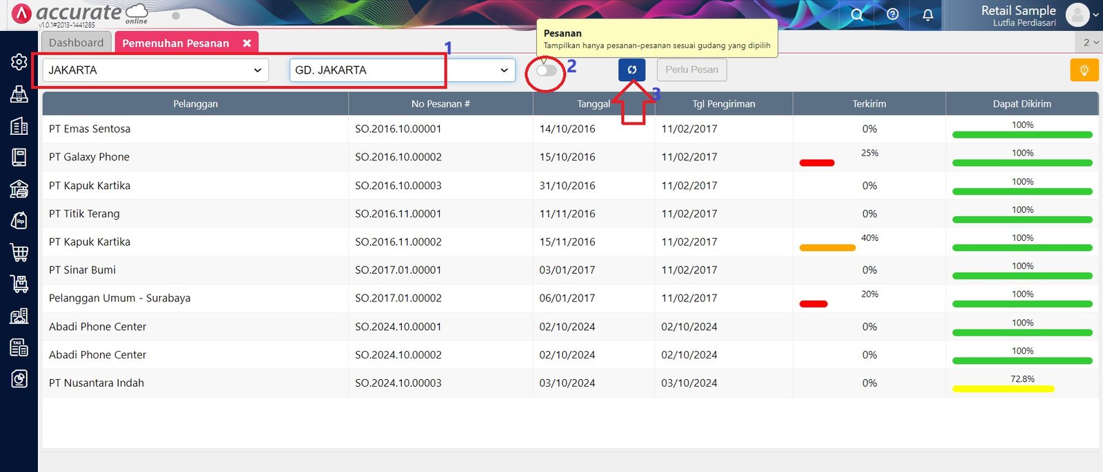Image resolution: width=1103 pixels, height=472 pixels.
Task: Toggle the Pesanan warehouse filter switch
Action: pyautogui.click(x=546, y=70)
